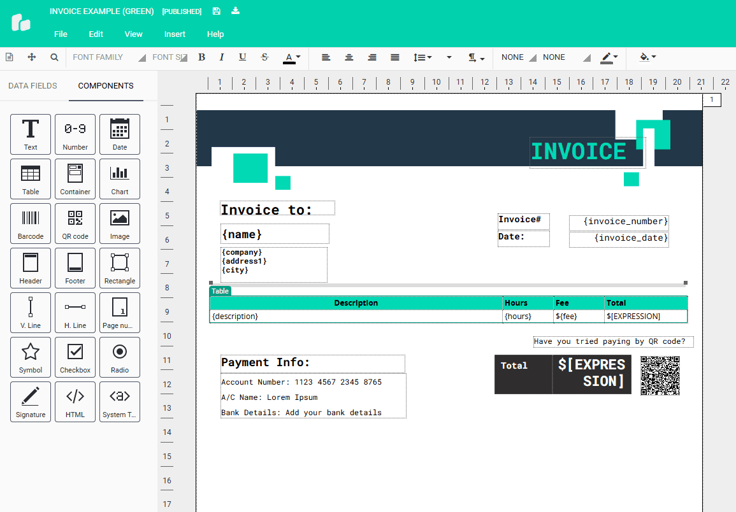
Task: Insert a Barcode component
Action: point(30,223)
